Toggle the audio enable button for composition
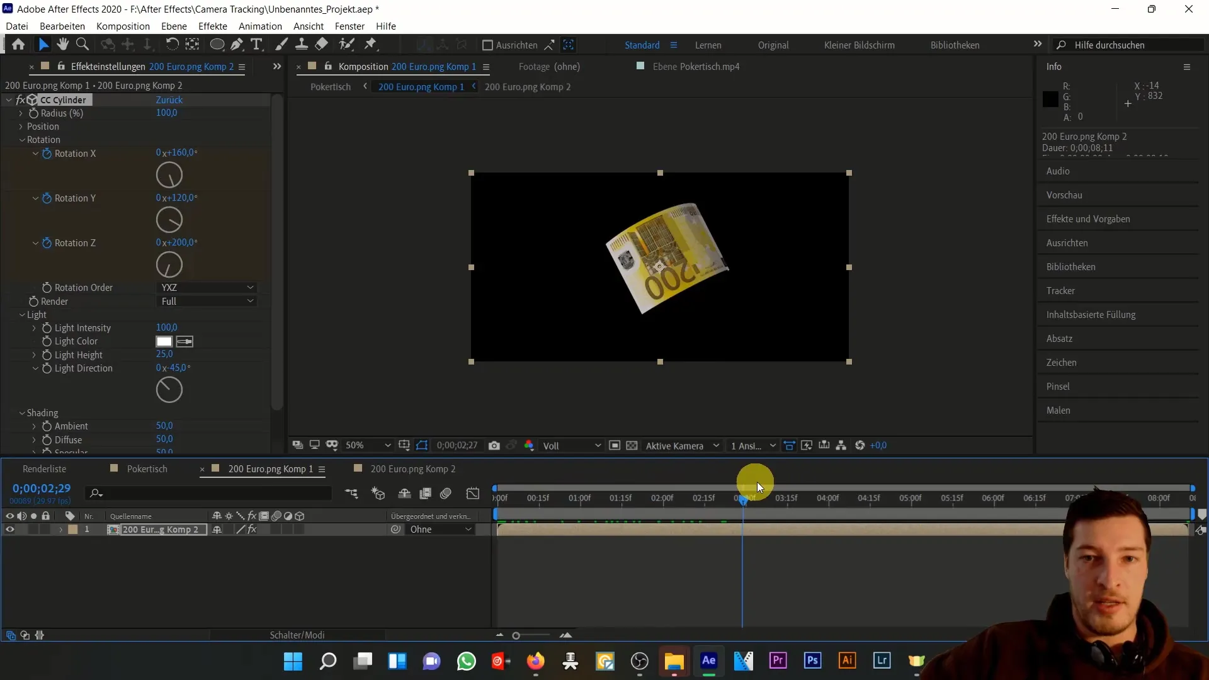This screenshot has height=680, width=1209. pos(23,529)
